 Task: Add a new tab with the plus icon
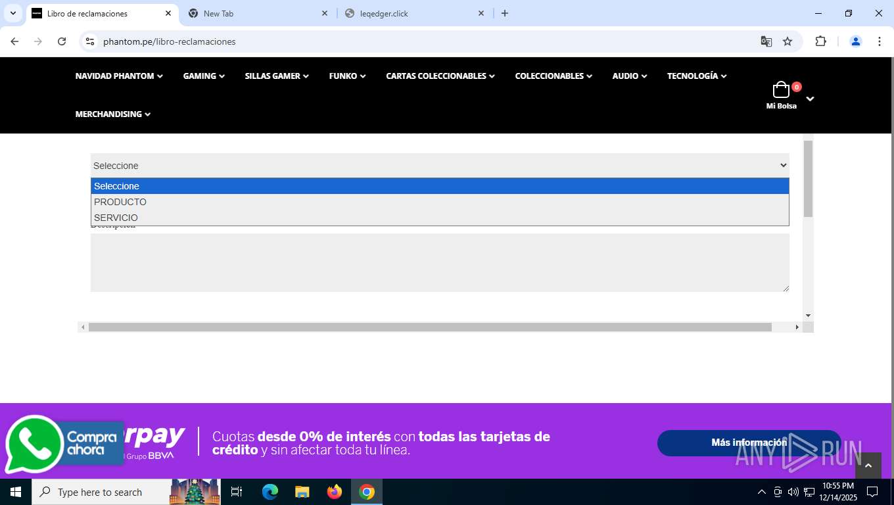[505, 13]
